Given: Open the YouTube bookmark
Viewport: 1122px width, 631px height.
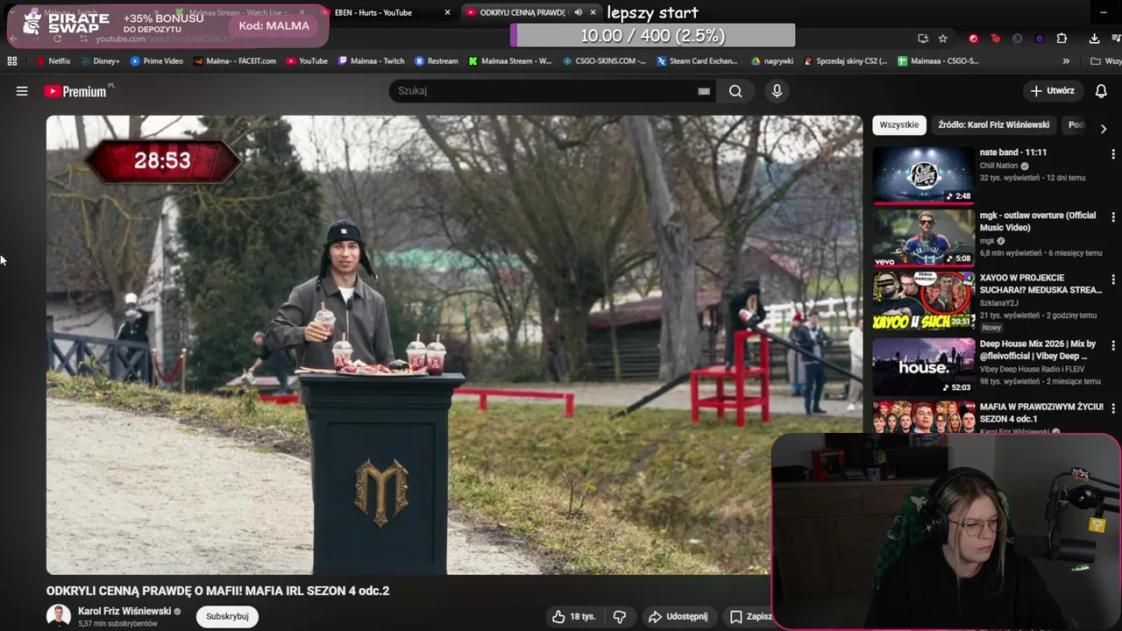Looking at the screenshot, I should (x=307, y=61).
